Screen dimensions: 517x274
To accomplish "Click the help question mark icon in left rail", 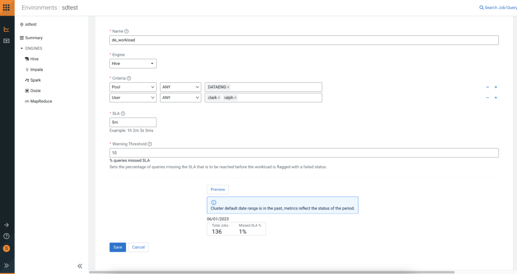I will 7,236.
